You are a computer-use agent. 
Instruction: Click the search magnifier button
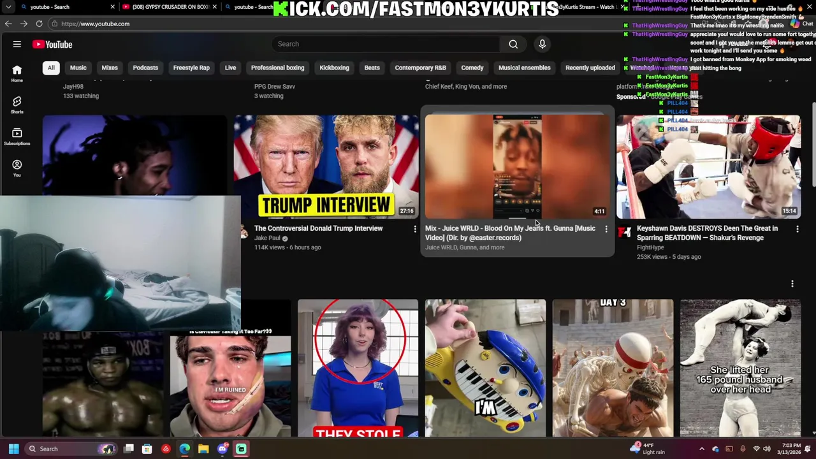tap(513, 44)
